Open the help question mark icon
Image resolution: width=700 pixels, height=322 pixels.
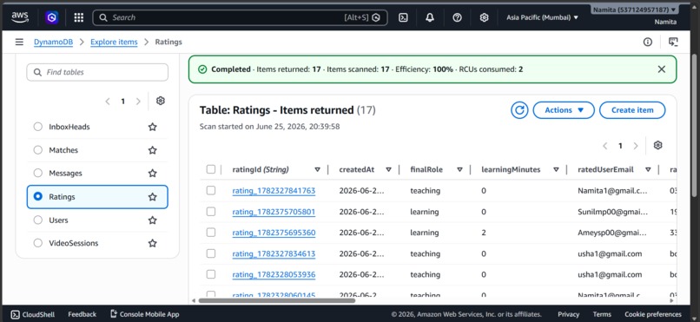click(x=457, y=17)
